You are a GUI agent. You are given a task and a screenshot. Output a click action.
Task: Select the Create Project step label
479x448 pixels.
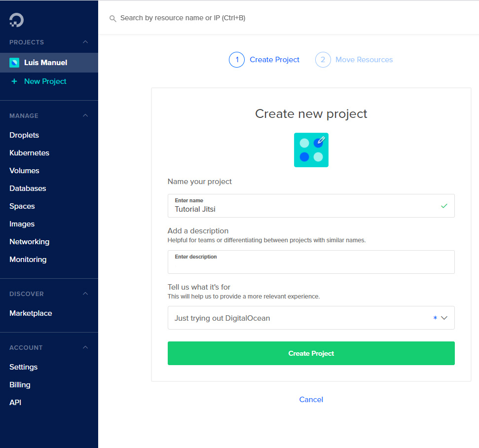point(274,60)
